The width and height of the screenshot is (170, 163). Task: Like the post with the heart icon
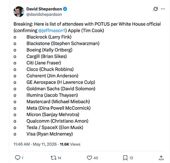(89, 158)
